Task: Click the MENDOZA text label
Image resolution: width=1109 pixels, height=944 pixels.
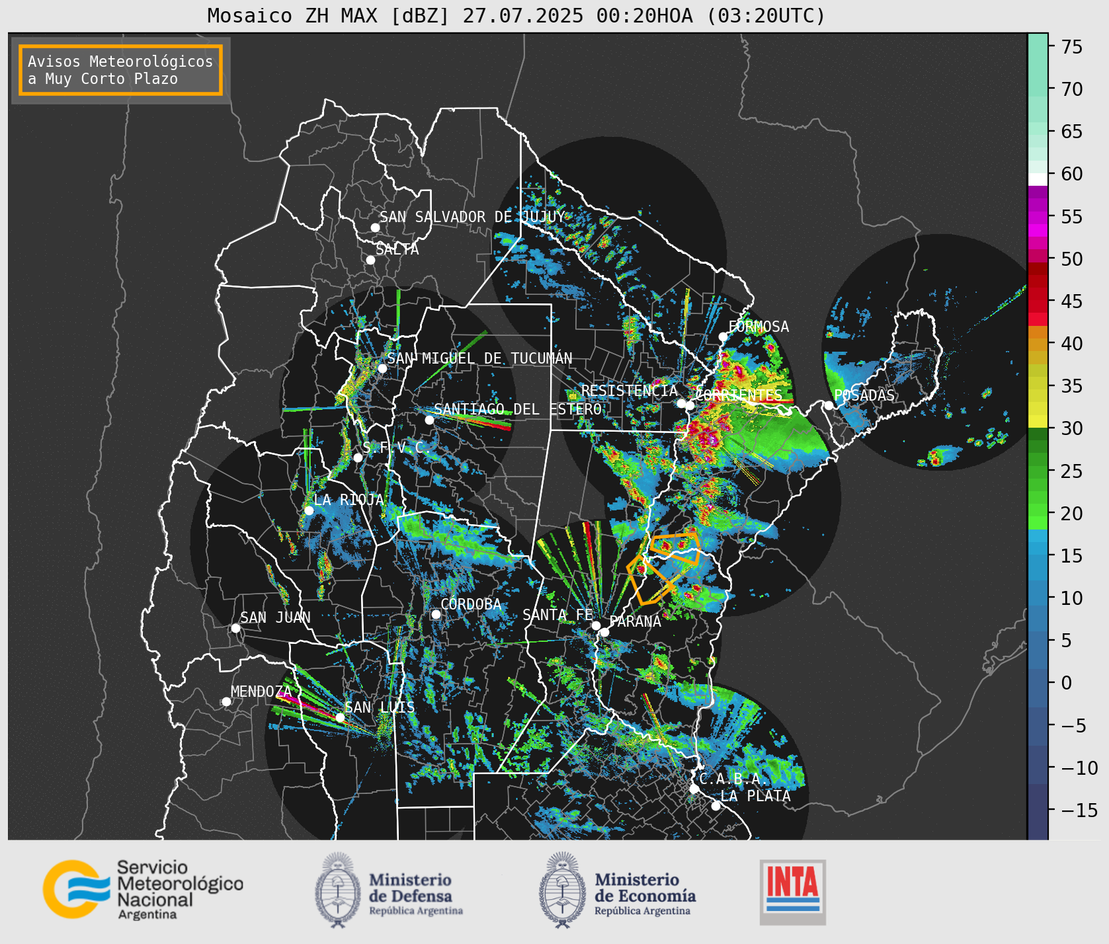Action: [261, 691]
